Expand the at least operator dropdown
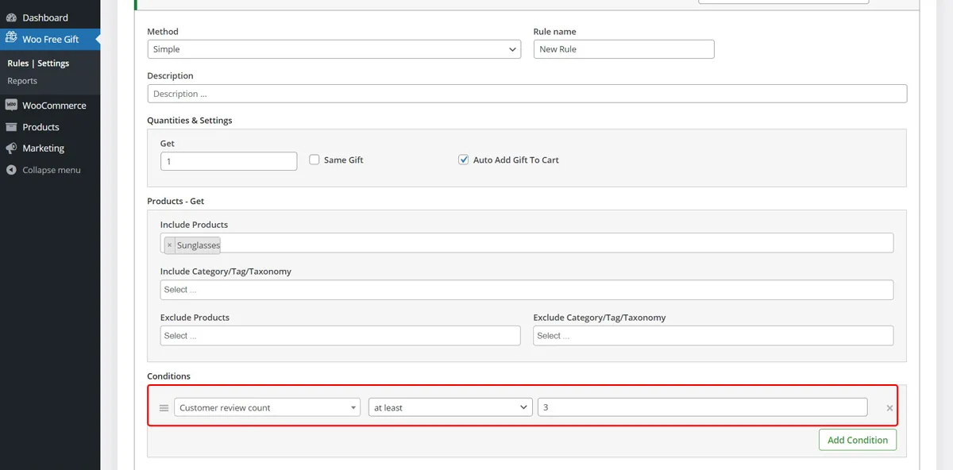Image resolution: width=953 pixels, height=470 pixels. 450,407
